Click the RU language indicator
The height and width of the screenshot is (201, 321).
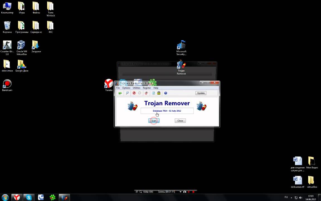pos(286,197)
